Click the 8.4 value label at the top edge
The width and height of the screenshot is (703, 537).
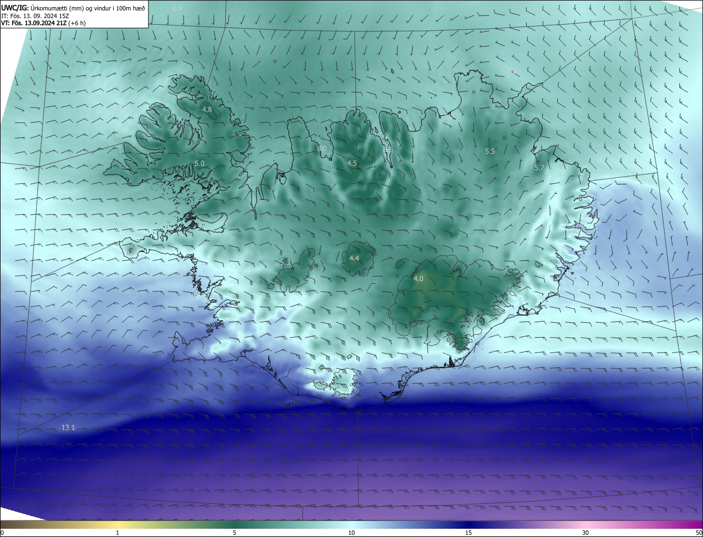pyautogui.click(x=177, y=9)
